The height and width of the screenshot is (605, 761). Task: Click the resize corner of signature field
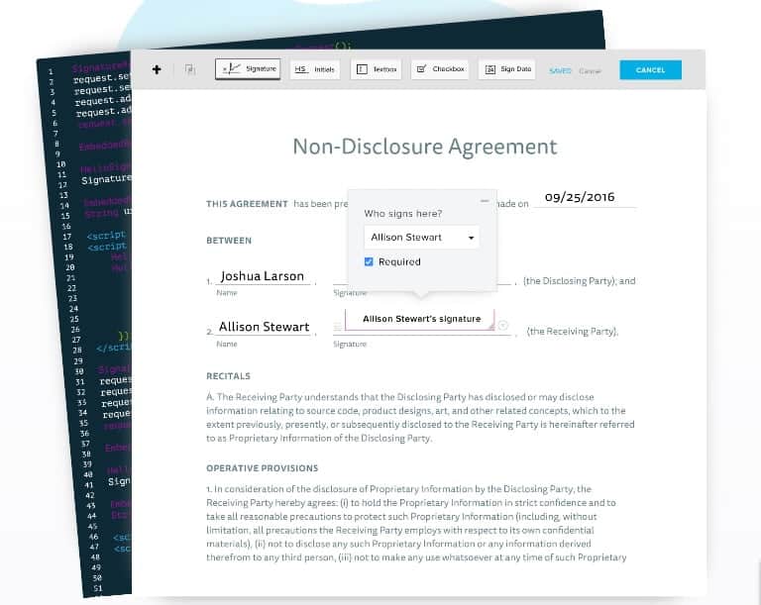[x=490, y=327]
